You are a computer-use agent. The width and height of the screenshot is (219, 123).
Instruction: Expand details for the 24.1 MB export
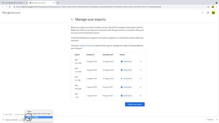(x=140, y=79)
